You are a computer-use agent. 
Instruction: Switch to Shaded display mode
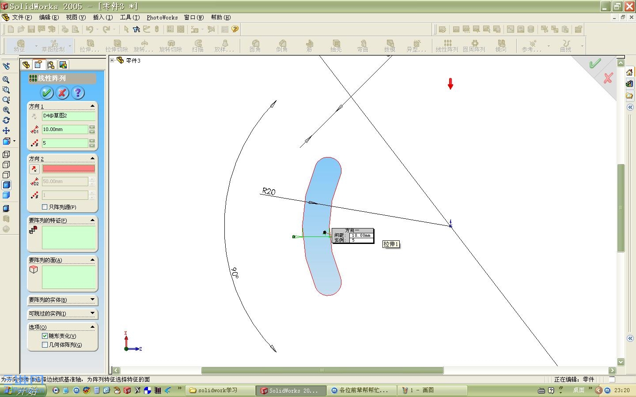[6, 195]
